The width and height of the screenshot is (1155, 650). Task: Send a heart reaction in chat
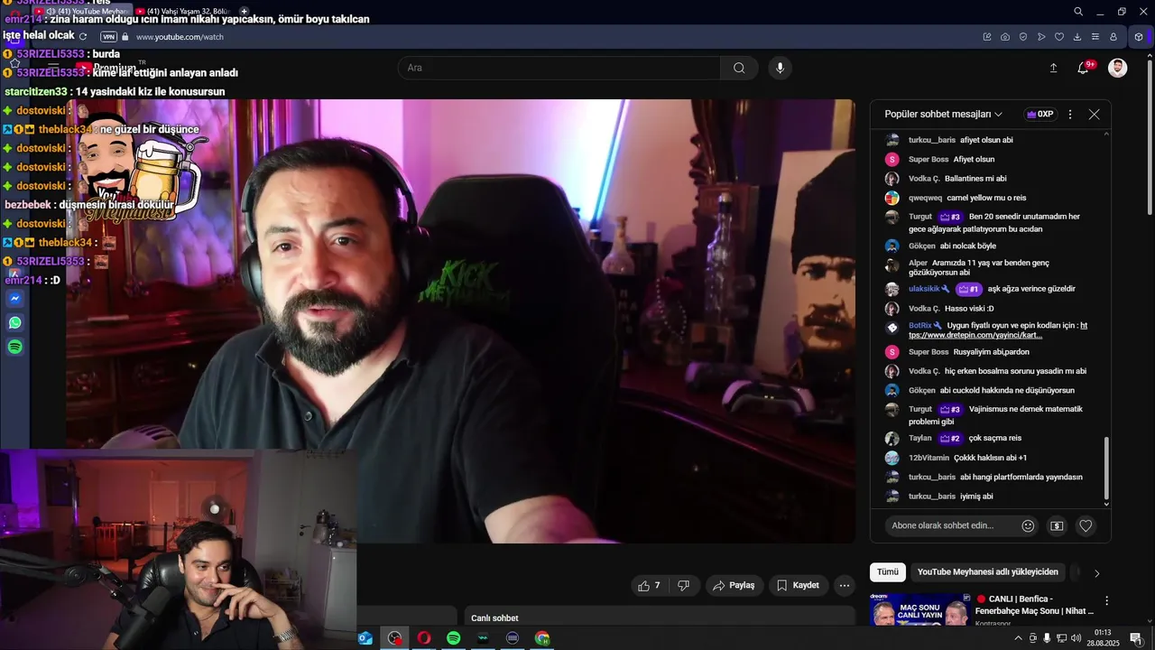pyautogui.click(x=1086, y=525)
